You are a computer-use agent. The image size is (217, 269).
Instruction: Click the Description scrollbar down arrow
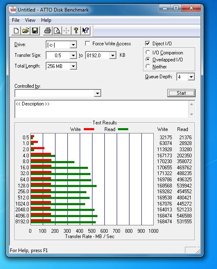pos(192,115)
